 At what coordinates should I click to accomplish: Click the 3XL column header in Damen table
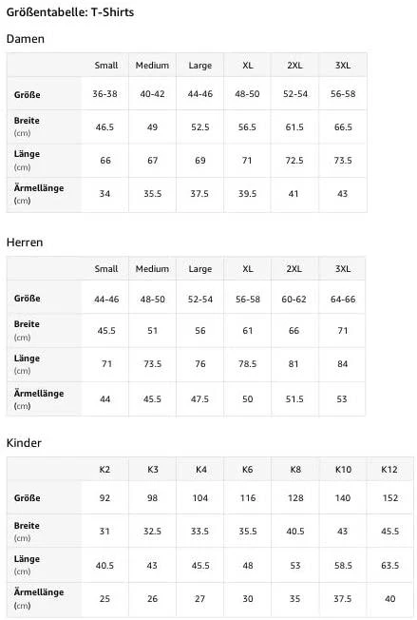342,66
